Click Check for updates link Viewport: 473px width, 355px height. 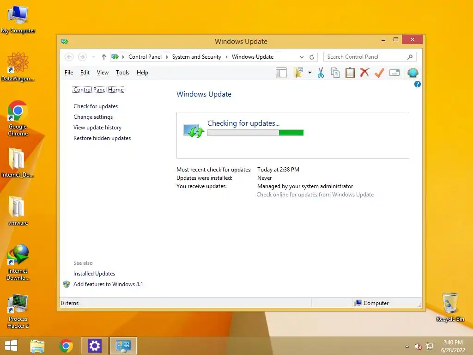coord(96,106)
